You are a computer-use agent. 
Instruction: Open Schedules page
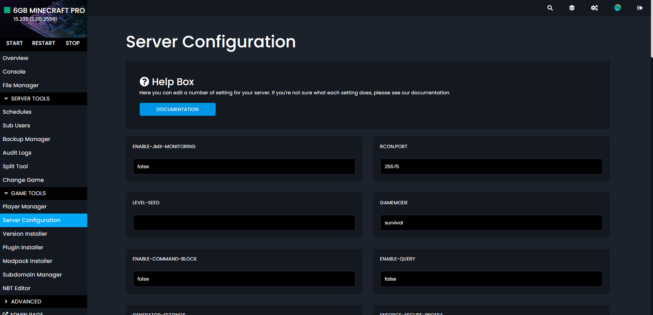click(x=44, y=112)
